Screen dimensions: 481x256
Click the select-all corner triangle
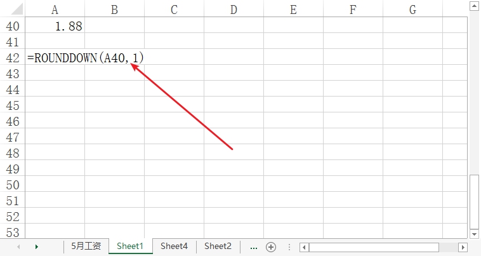pos(16,9)
